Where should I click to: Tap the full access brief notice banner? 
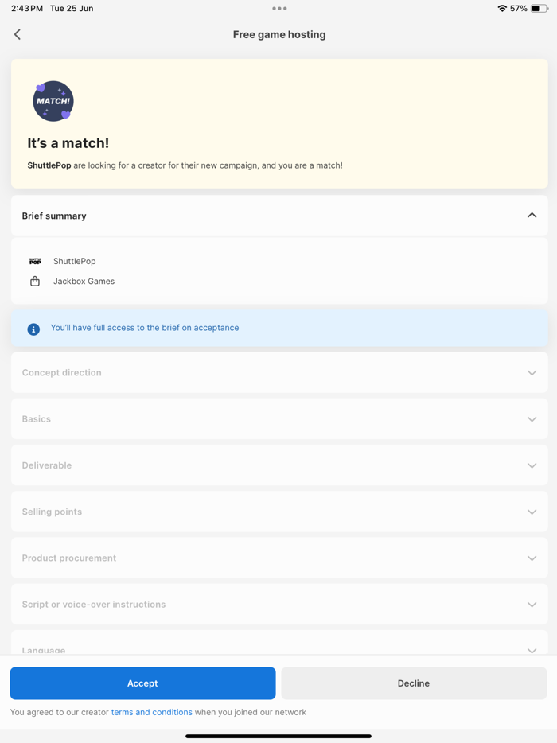[x=278, y=328]
